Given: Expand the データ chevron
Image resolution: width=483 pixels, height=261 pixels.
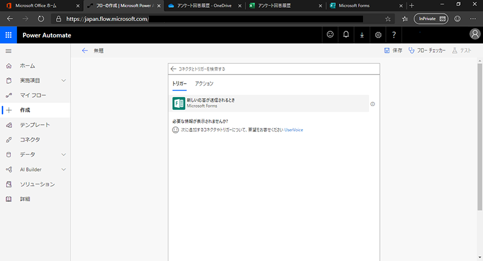Looking at the screenshot, I should point(63,154).
